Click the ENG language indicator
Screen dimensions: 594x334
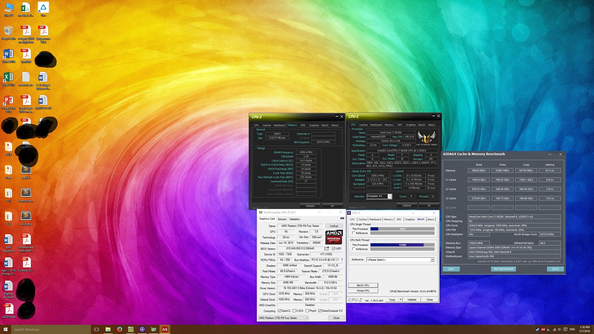point(572,329)
